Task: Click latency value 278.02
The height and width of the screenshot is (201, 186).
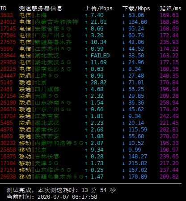Action: [169, 136]
